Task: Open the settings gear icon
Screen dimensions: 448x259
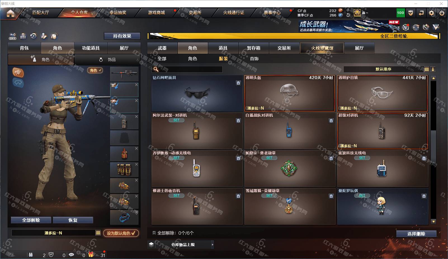Action: (432, 13)
